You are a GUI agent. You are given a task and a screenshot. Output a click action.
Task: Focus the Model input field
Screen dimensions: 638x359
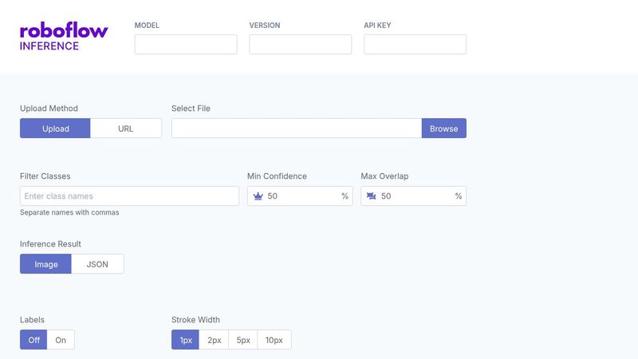[x=186, y=45]
